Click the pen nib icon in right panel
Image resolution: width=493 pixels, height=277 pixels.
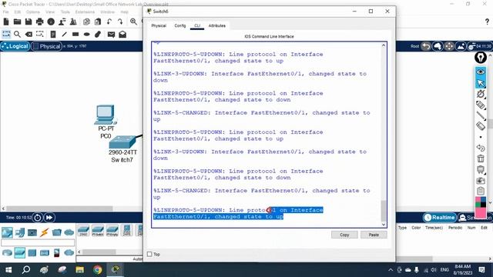(x=481, y=58)
